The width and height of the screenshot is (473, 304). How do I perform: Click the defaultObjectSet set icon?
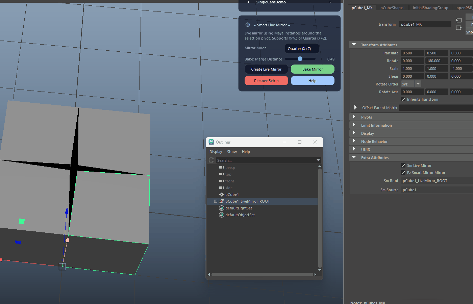point(222,215)
